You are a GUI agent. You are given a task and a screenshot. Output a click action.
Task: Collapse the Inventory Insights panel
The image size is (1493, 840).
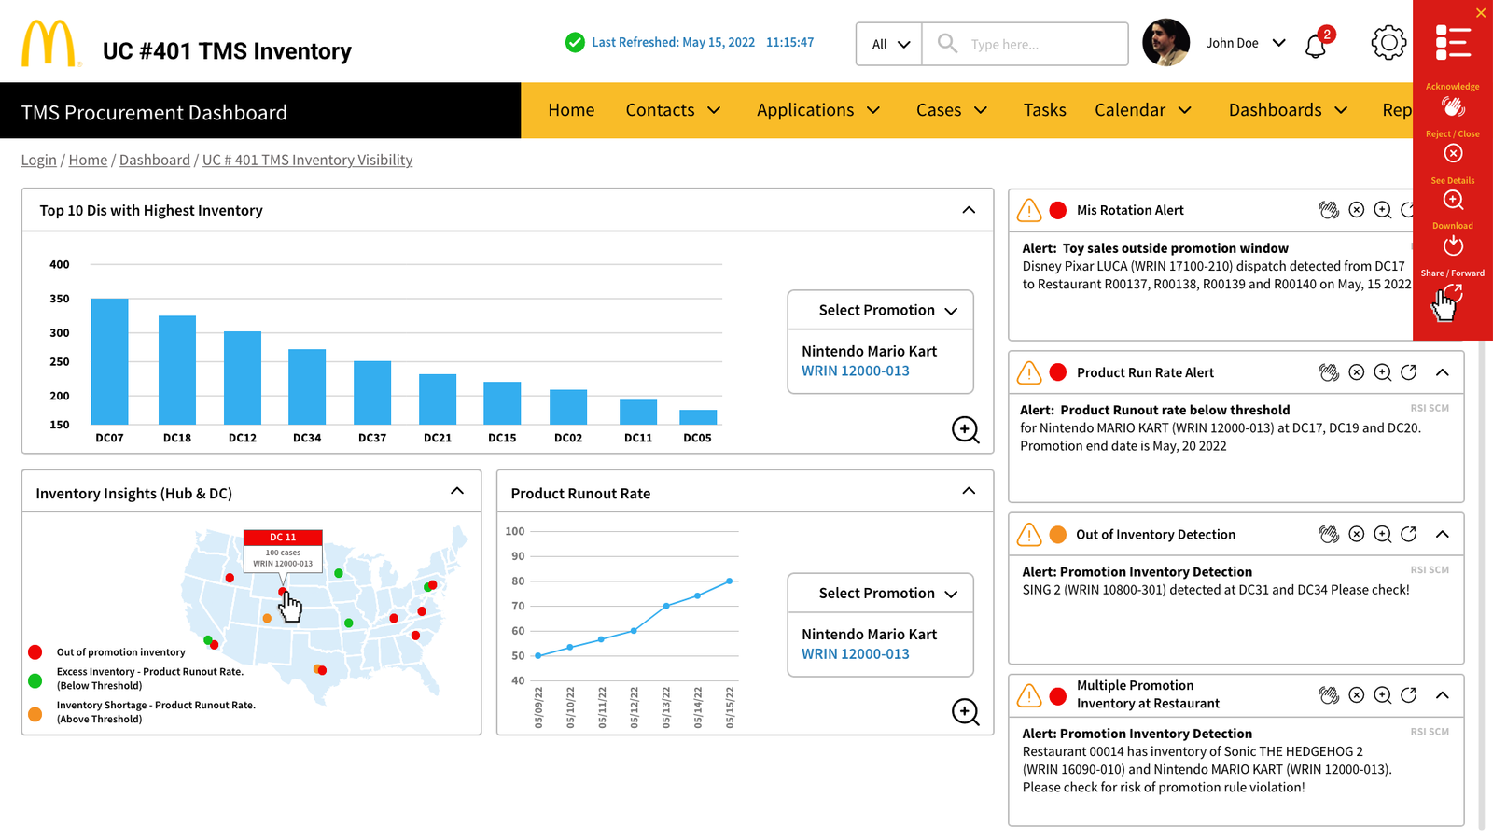[x=457, y=491]
